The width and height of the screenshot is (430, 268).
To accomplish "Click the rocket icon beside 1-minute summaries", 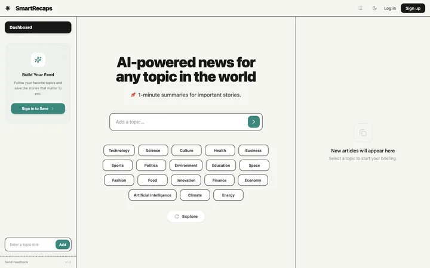I will coord(133,95).
